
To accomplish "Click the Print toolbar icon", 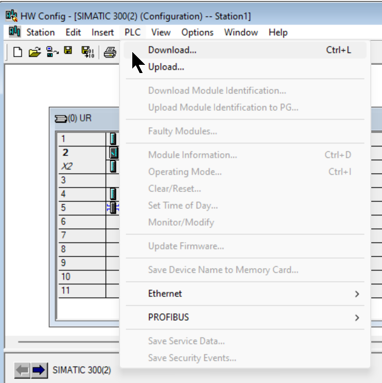I will tap(110, 52).
